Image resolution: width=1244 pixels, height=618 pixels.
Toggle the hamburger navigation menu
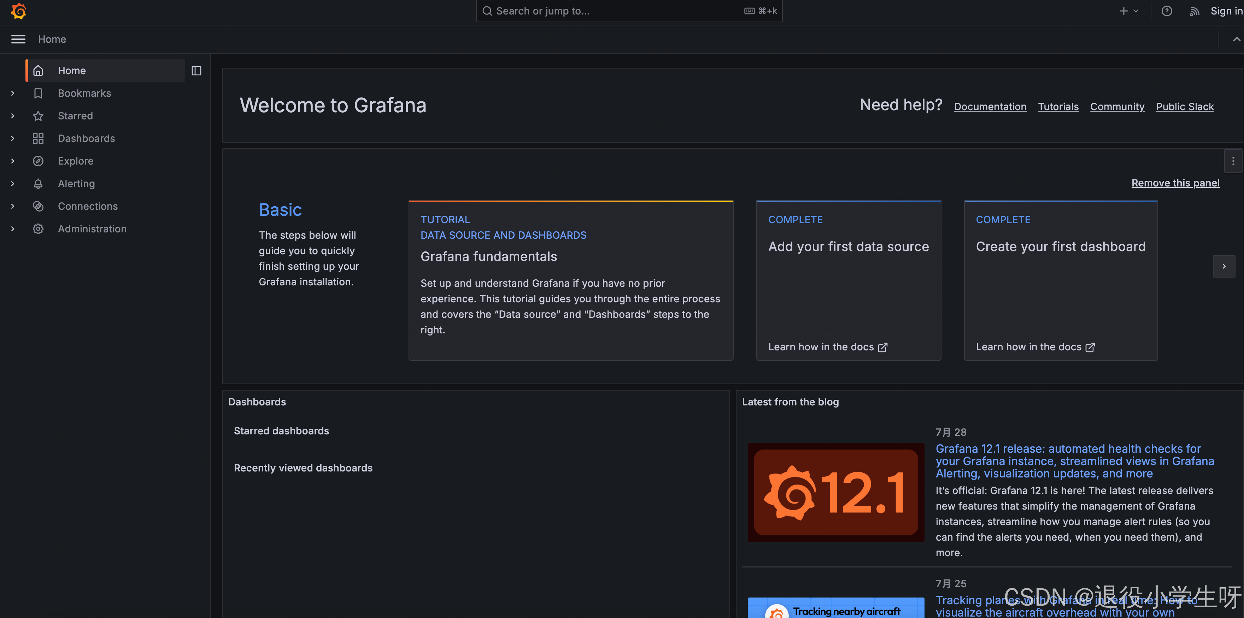(18, 39)
